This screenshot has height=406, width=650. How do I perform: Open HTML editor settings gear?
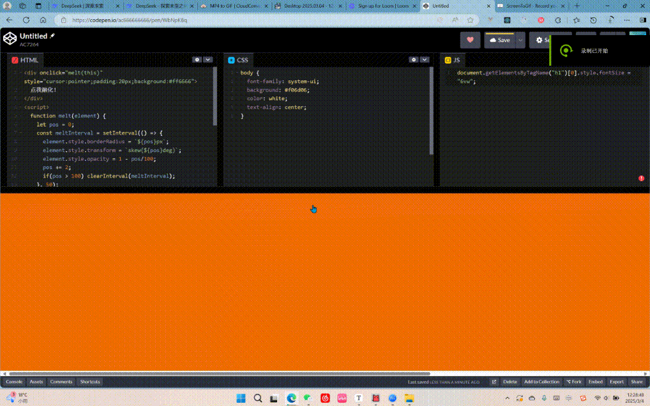(197, 59)
